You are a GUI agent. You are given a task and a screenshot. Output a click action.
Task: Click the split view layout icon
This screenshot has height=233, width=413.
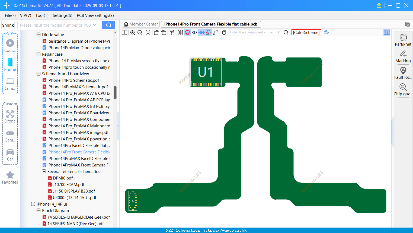[x=124, y=32]
